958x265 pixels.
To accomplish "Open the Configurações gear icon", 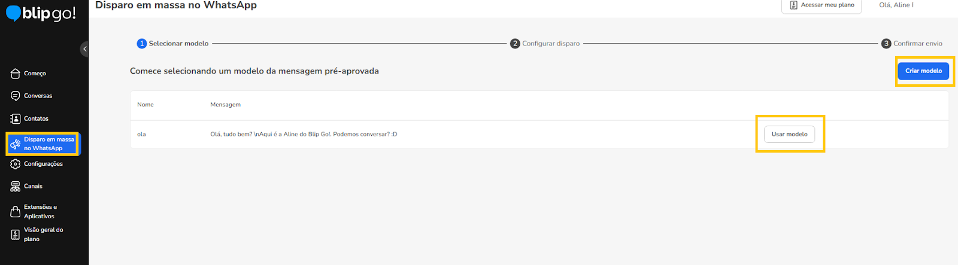I will 16,164.
